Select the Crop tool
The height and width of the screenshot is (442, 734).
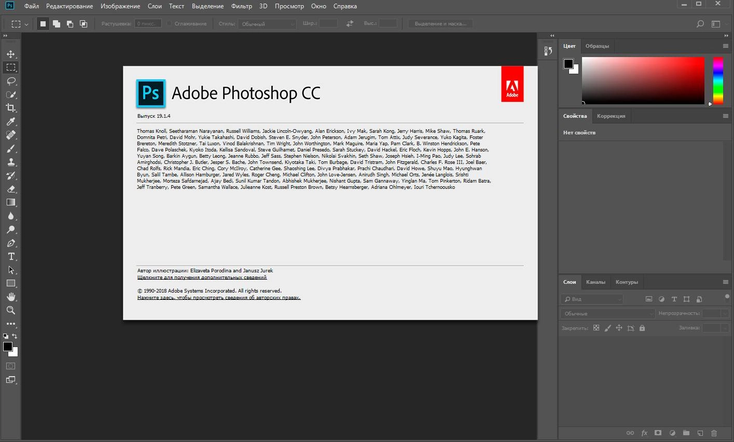pos(11,108)
